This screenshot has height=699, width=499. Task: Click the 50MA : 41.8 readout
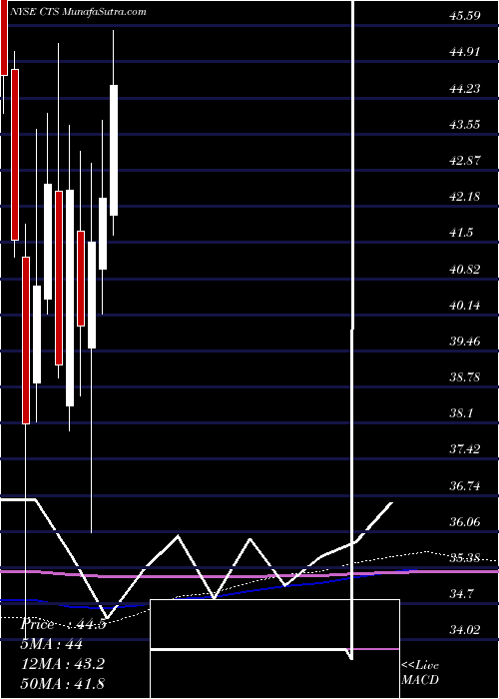(63, 683)
